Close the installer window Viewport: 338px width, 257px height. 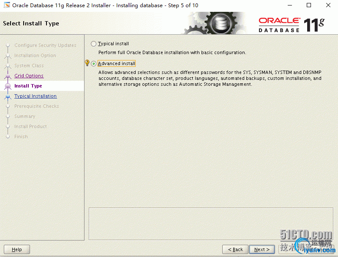pyautogui.click(x=328, y=5)
